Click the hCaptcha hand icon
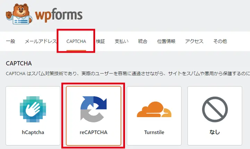Viewport: 250px width, 149px height. point(33,109)
